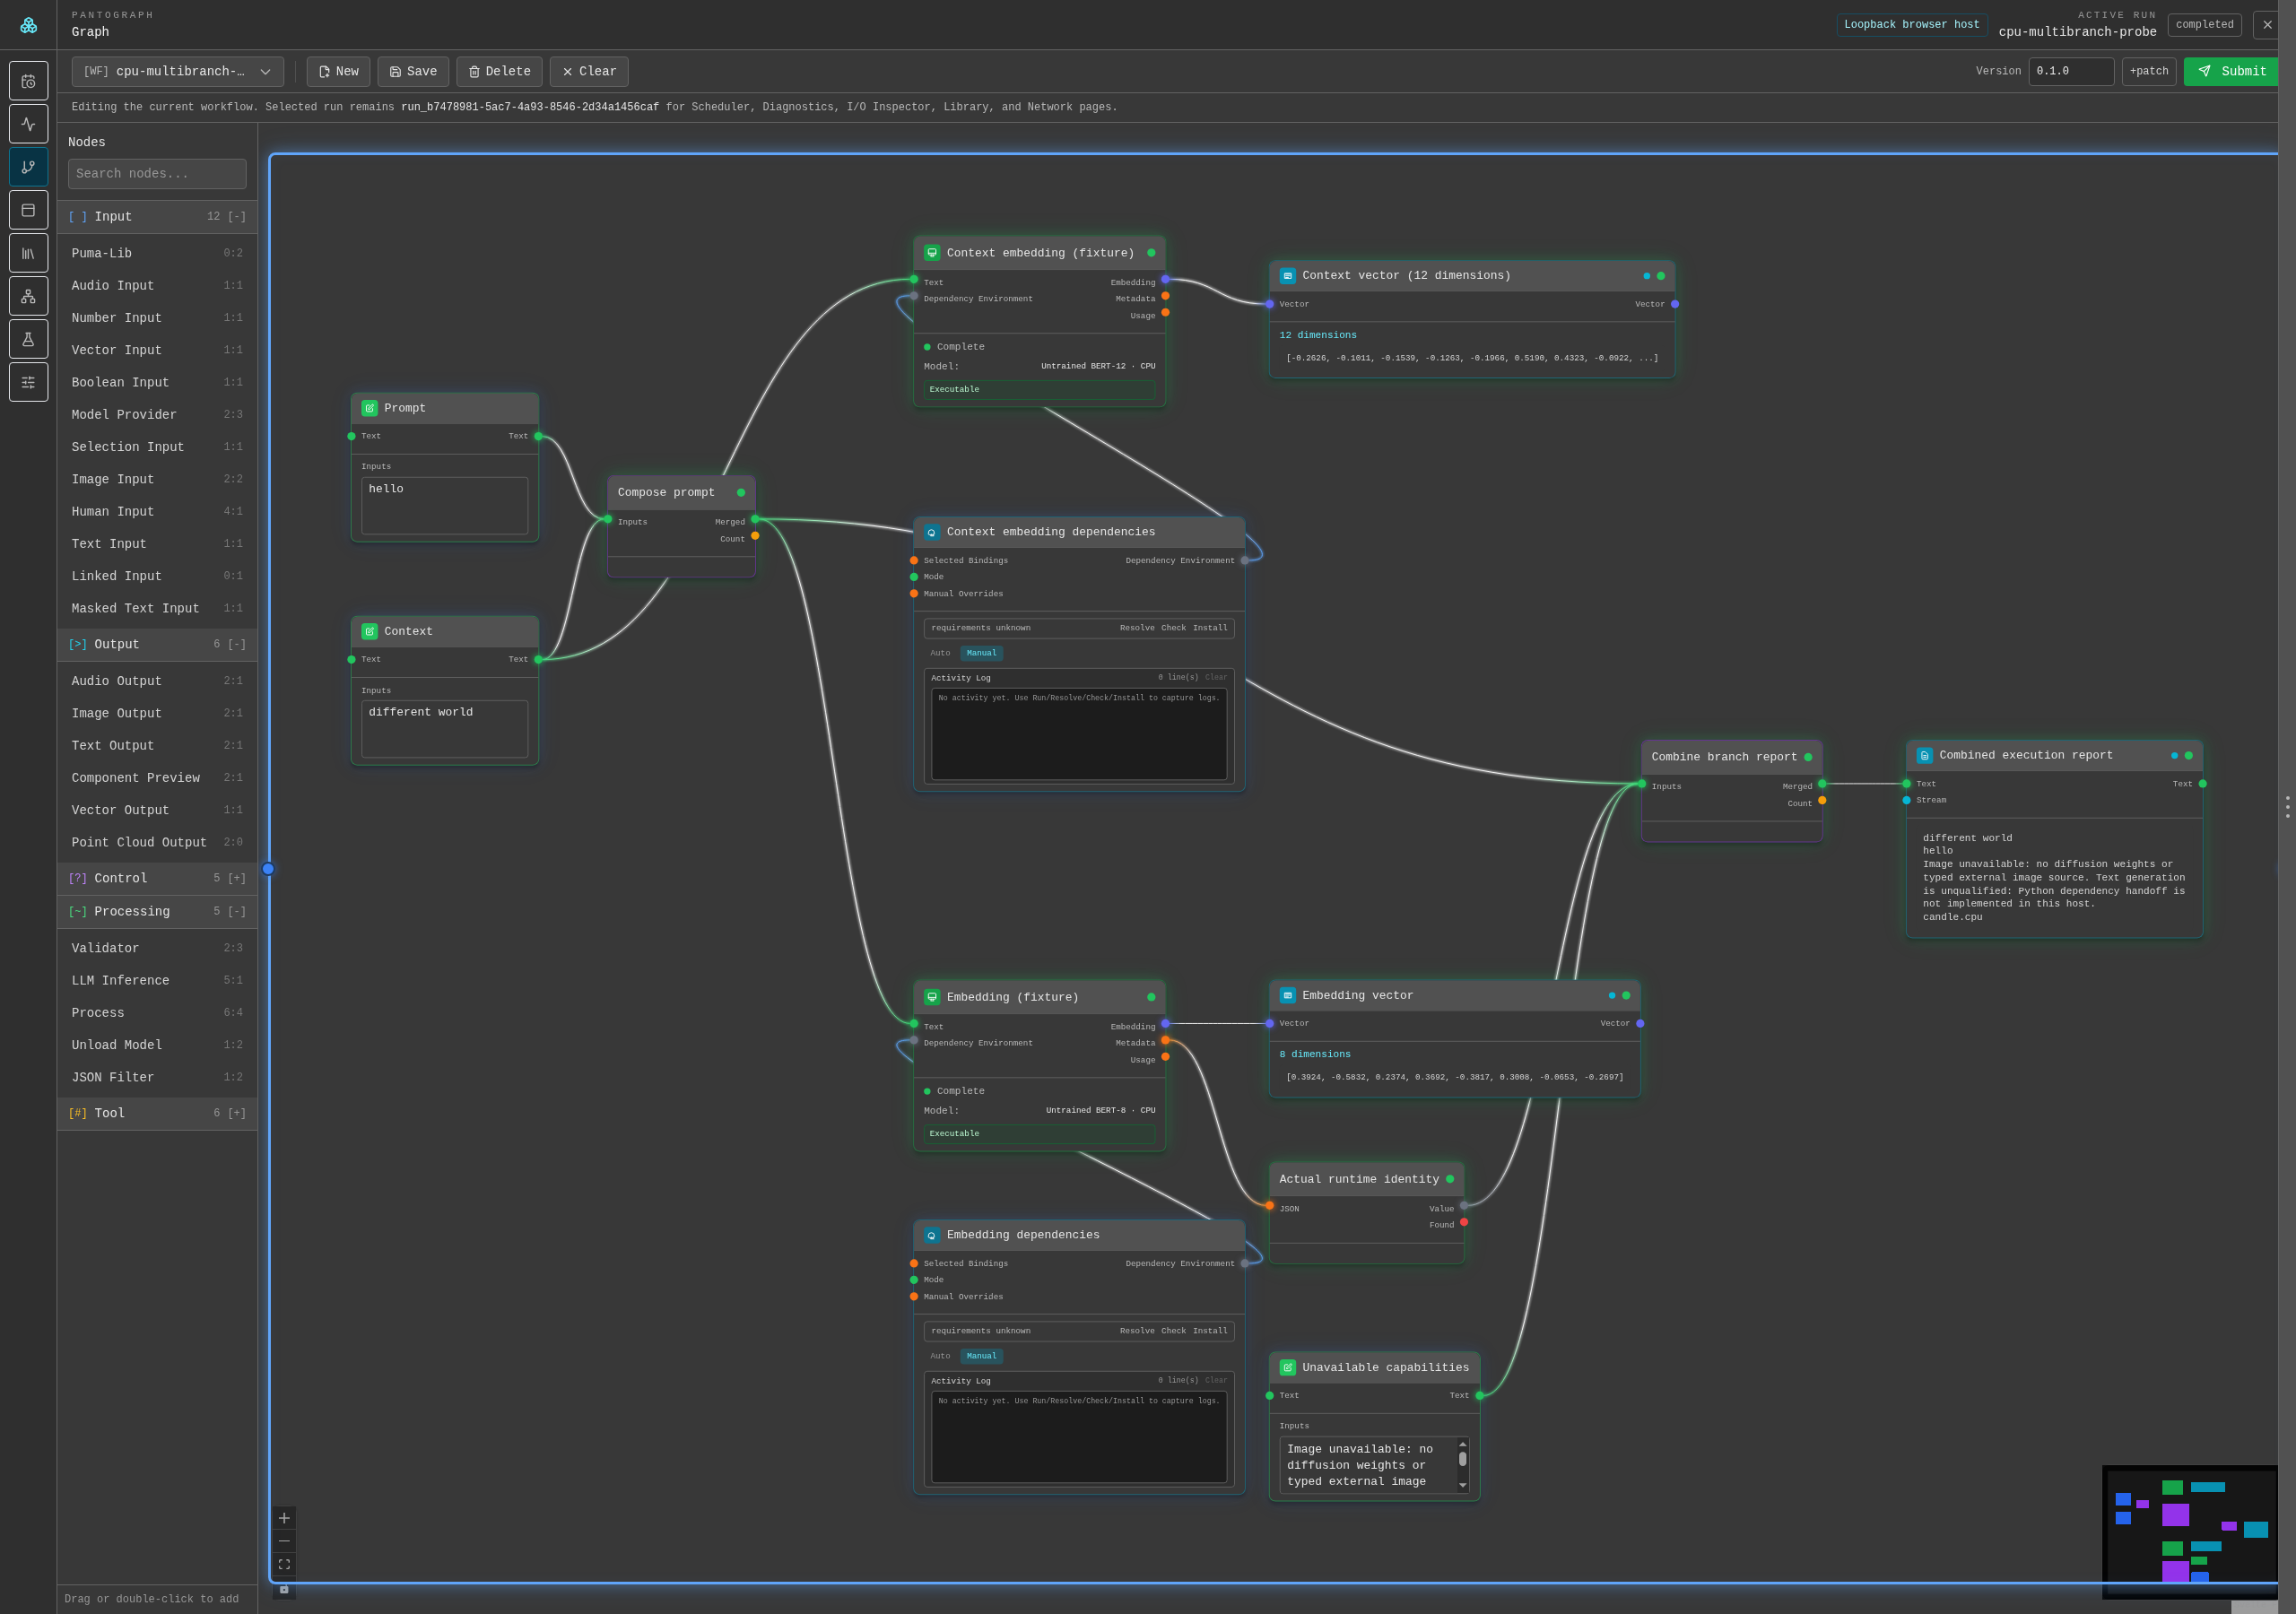Zoom out on the graph canvas

pos(284,1541)
